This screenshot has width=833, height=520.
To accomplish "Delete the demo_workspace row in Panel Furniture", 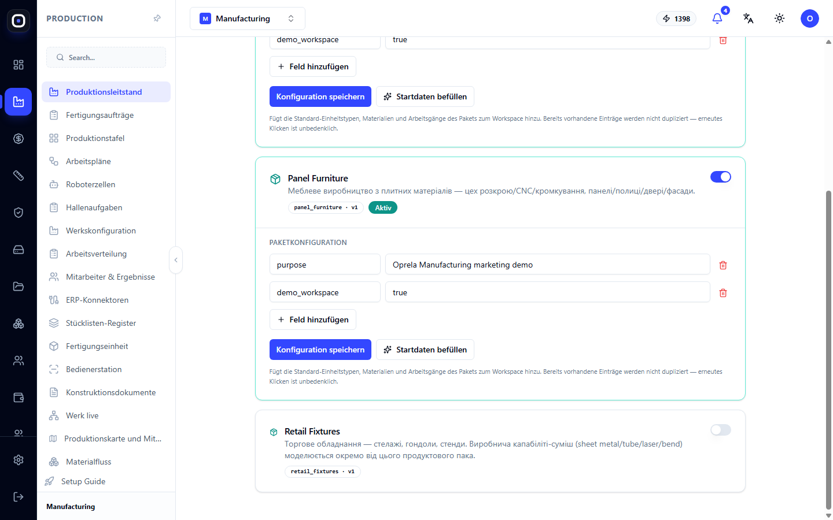I will [x=723, y=293].
